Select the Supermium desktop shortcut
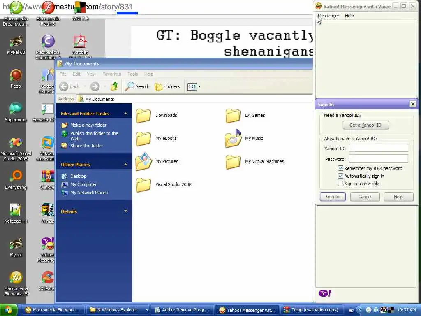 coord(16,112)
